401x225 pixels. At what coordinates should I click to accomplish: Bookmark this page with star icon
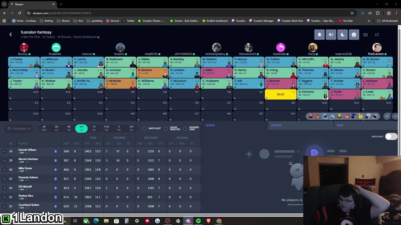[x=352, y=13]
